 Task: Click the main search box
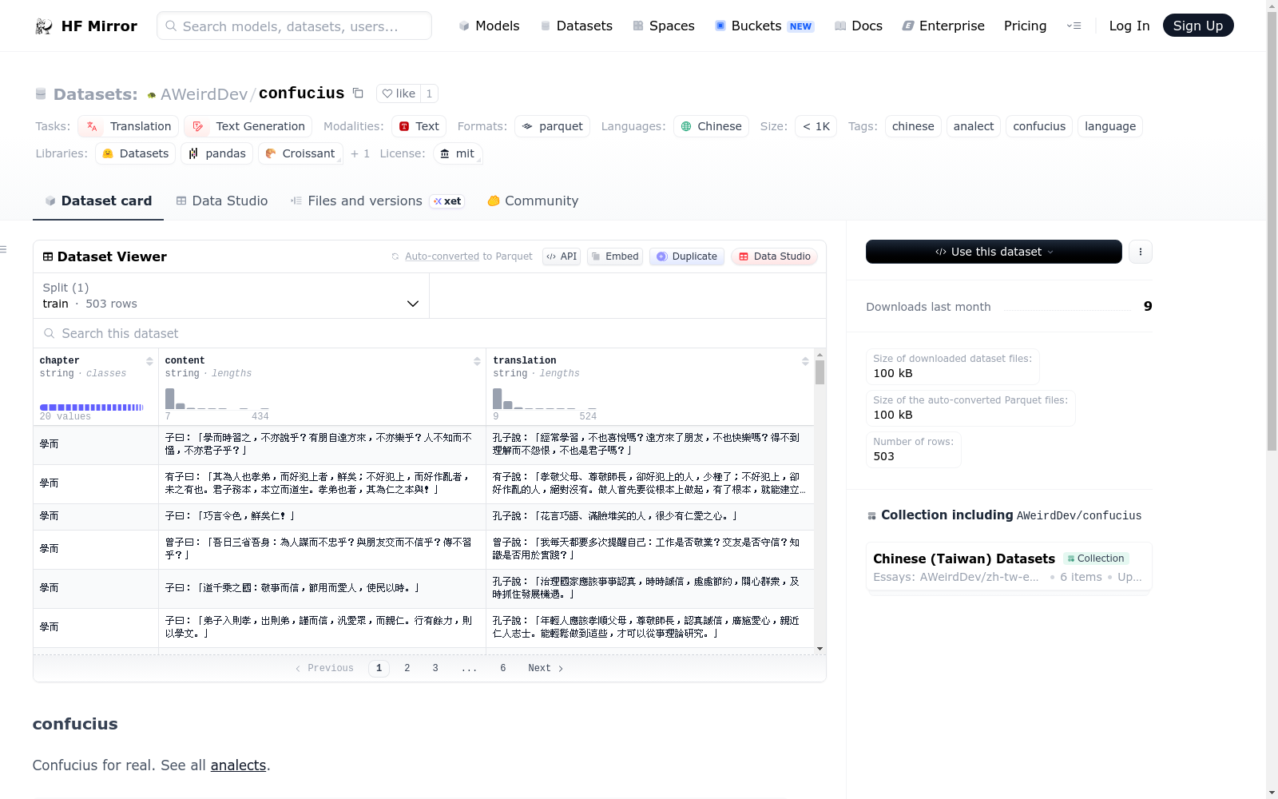294,26
